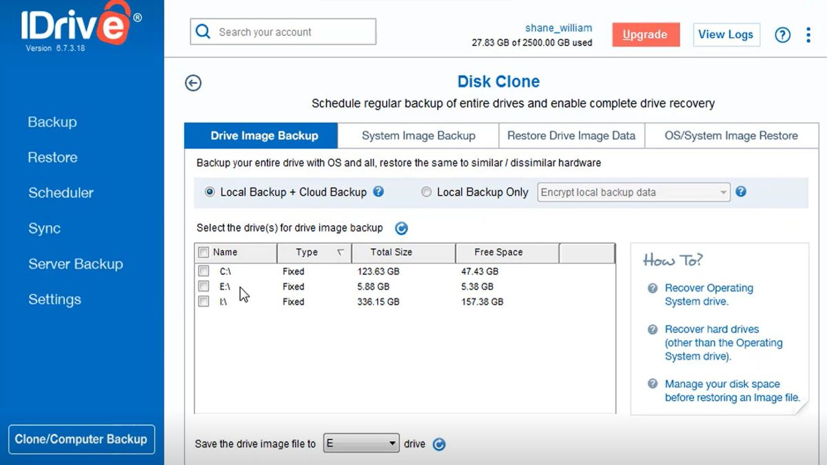Click the 123.63 GB total size cell
827x465 pixels.
click(378, 271)
